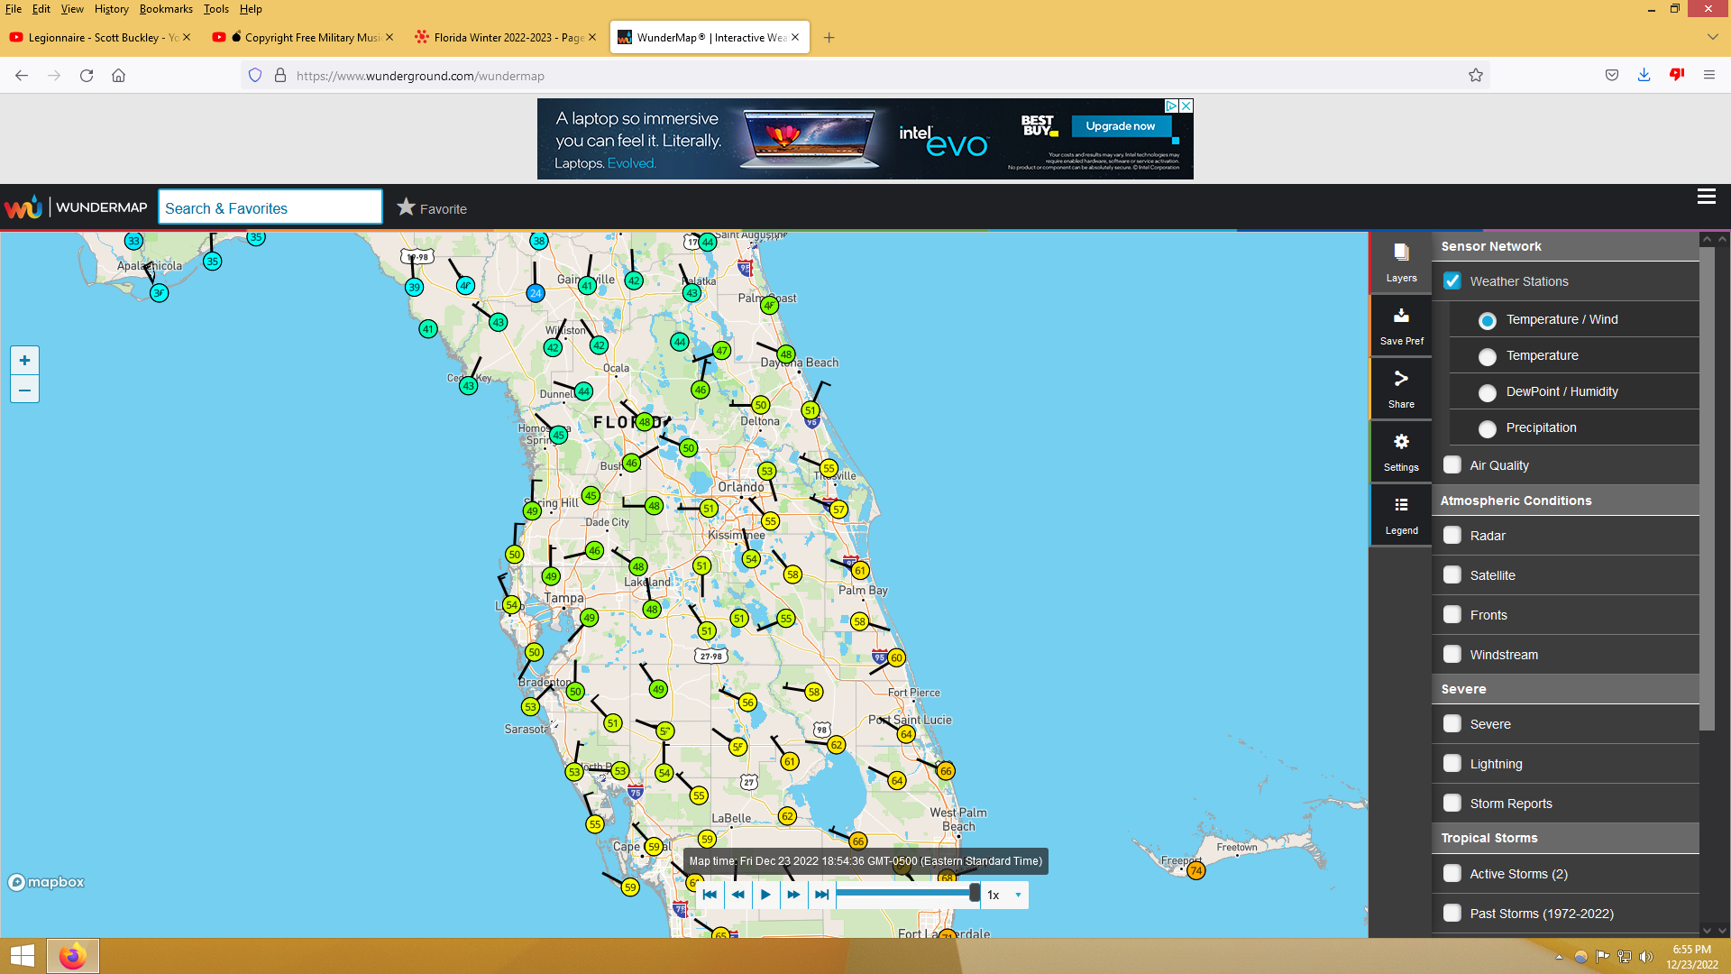Uncheck the Weather Stations checkbox

coord(1452,281)
